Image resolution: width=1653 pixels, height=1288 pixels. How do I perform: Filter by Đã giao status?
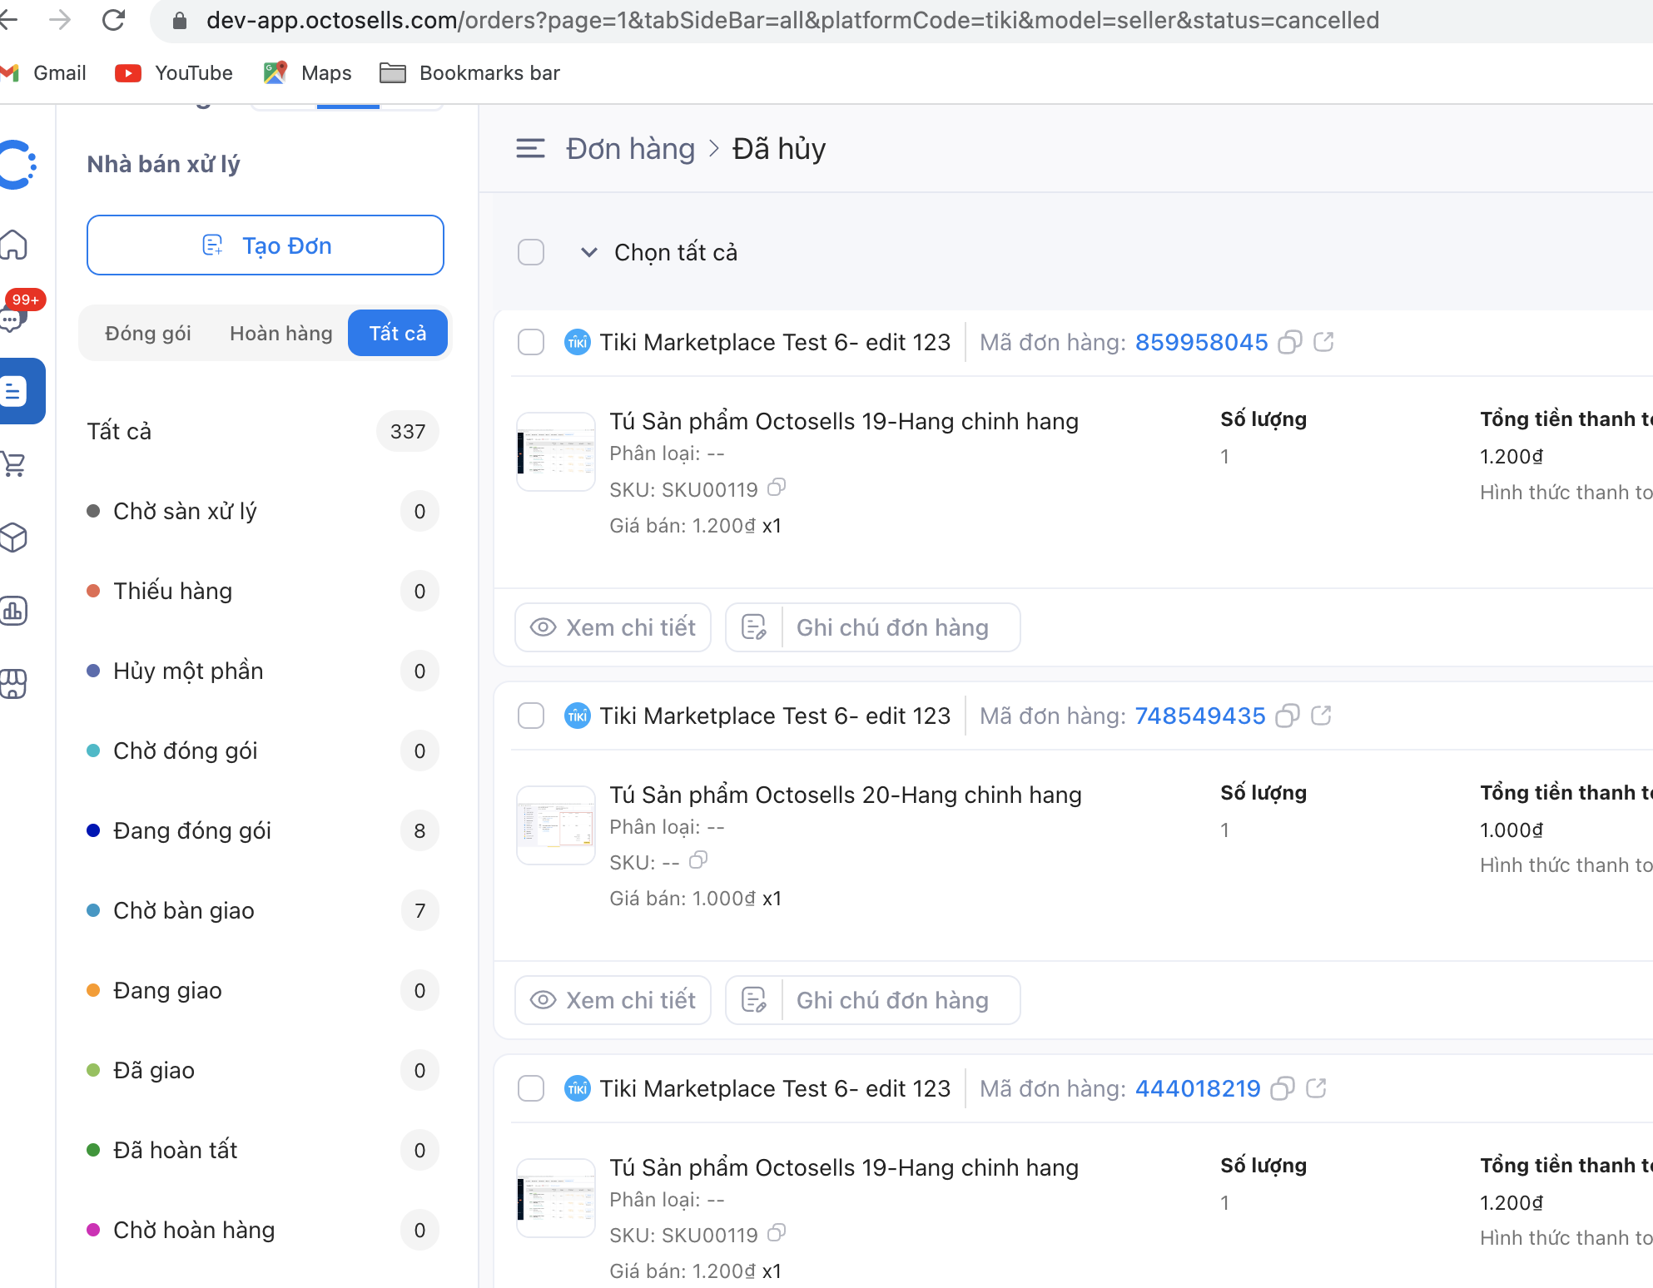[263, 1070]
